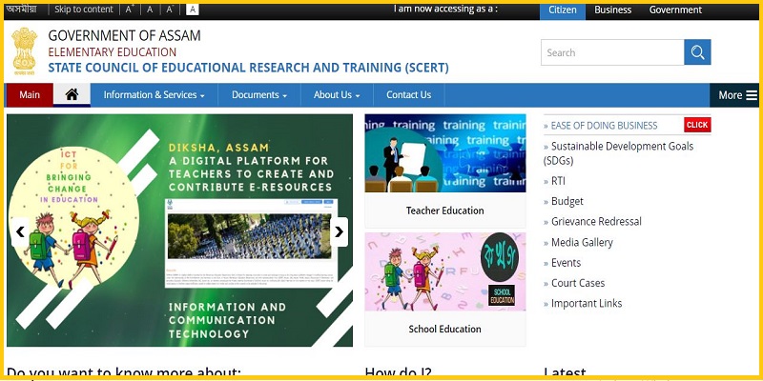
Task: Open the DIKSHA Assam carousel banner
Action: pyautogui.click(x=179, y=231)
